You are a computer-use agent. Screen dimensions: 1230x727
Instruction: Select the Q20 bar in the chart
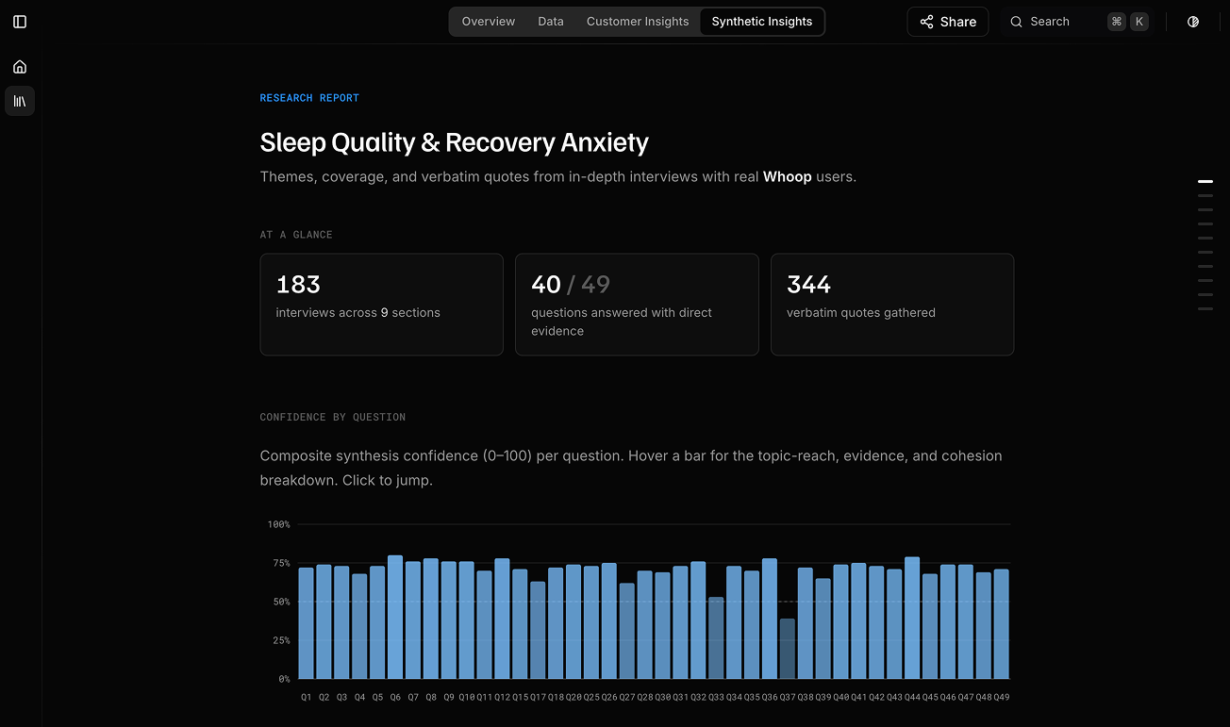click(573, 621)
